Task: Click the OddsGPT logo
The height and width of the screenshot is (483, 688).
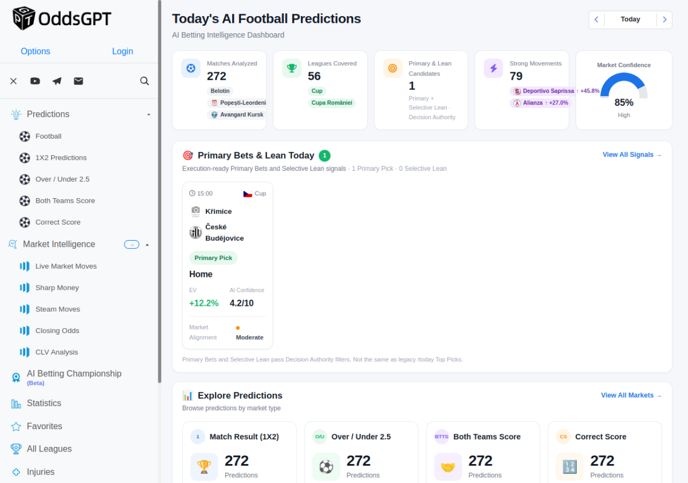Action: pos(61,19)
